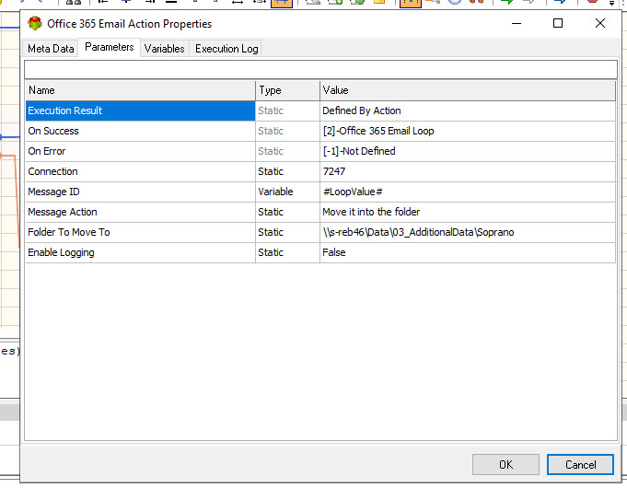Click the 'Defined By Action' value cell
The height and width of the screenshot is (488, 627).
pos(468,110)
